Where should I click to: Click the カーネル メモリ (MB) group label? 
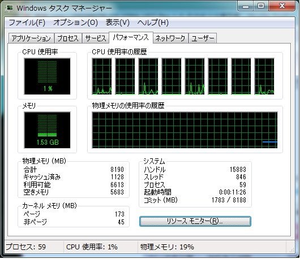[x=50, y=206]
